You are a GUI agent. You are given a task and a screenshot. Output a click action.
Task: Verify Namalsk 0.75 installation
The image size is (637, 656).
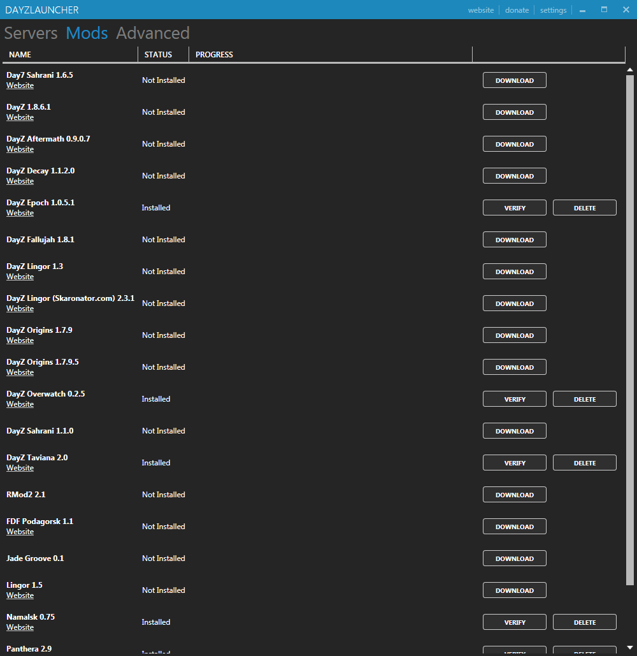[x=515, y=622]
